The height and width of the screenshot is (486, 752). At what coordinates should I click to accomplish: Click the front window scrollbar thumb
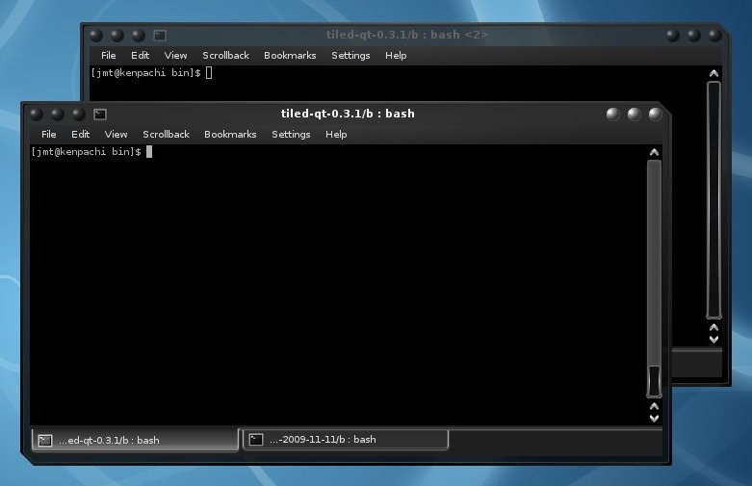[x=654, y=381]
